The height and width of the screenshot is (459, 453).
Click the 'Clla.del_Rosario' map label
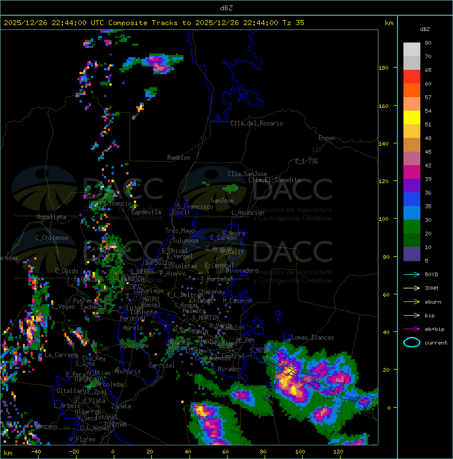pos(256,123)
